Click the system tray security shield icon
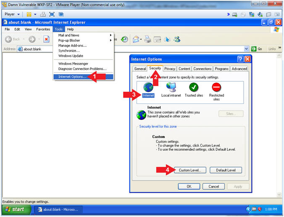 (x=260, y=209)
